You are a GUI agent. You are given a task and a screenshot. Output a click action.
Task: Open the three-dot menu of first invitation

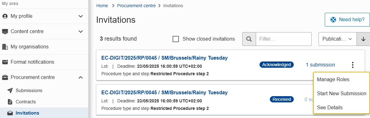[352, 65]
